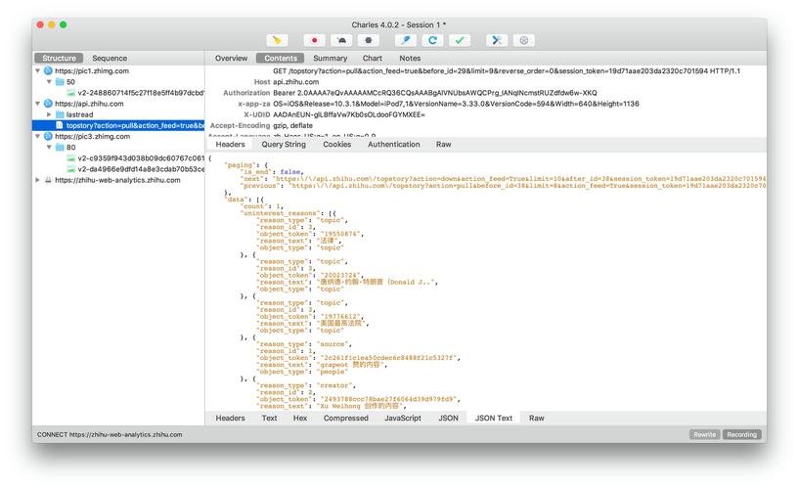Click the hexagon Breakpoints icon
Image resolution: width=799 pixels, height=489 pixels.
tap(368, 40)
